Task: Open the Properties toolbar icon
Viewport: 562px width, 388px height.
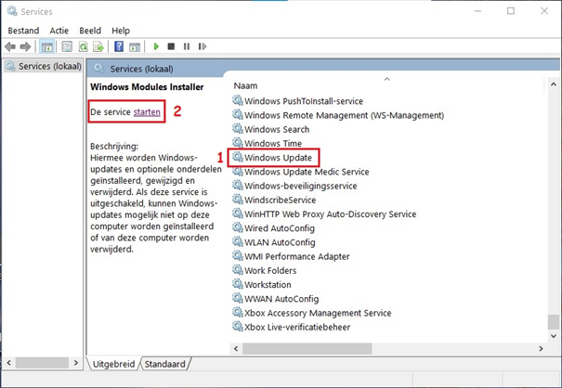Action: pos(67,46)
